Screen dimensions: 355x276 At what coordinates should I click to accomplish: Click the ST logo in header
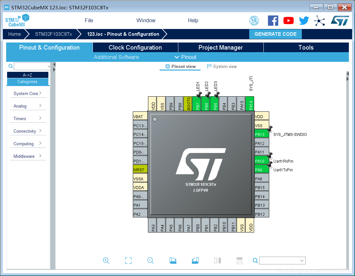point(340,21)
